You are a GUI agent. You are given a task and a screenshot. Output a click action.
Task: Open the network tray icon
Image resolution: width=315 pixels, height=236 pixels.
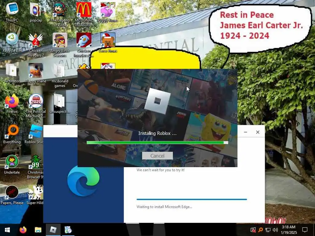pos(268,230)
